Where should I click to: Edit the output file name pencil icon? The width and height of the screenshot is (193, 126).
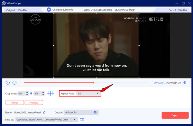[x=44, y=112]
